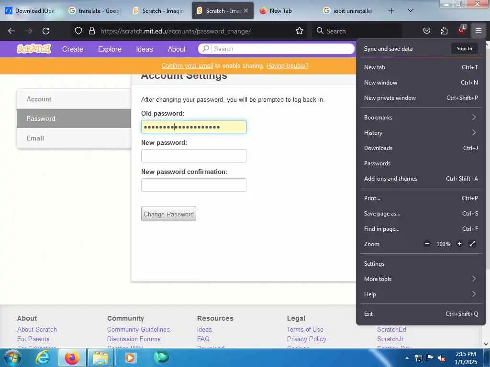Viewport: 490px width, 367px height.
Task: Open Action Center flag icon
Action: (430, 358)
